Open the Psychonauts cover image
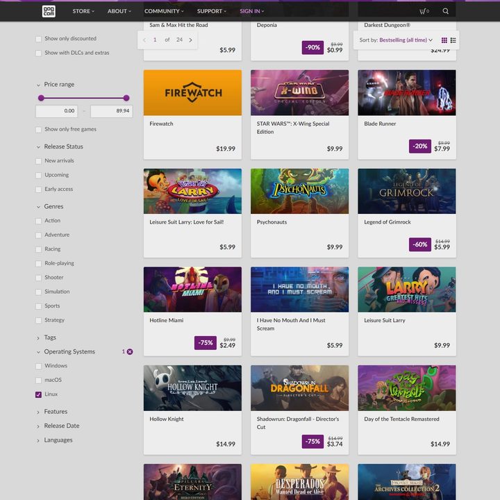 click(300, 192)
